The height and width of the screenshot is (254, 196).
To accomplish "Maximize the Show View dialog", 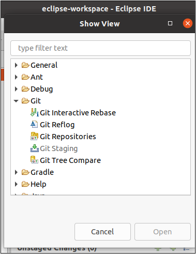I will click(x=170, y=23).
